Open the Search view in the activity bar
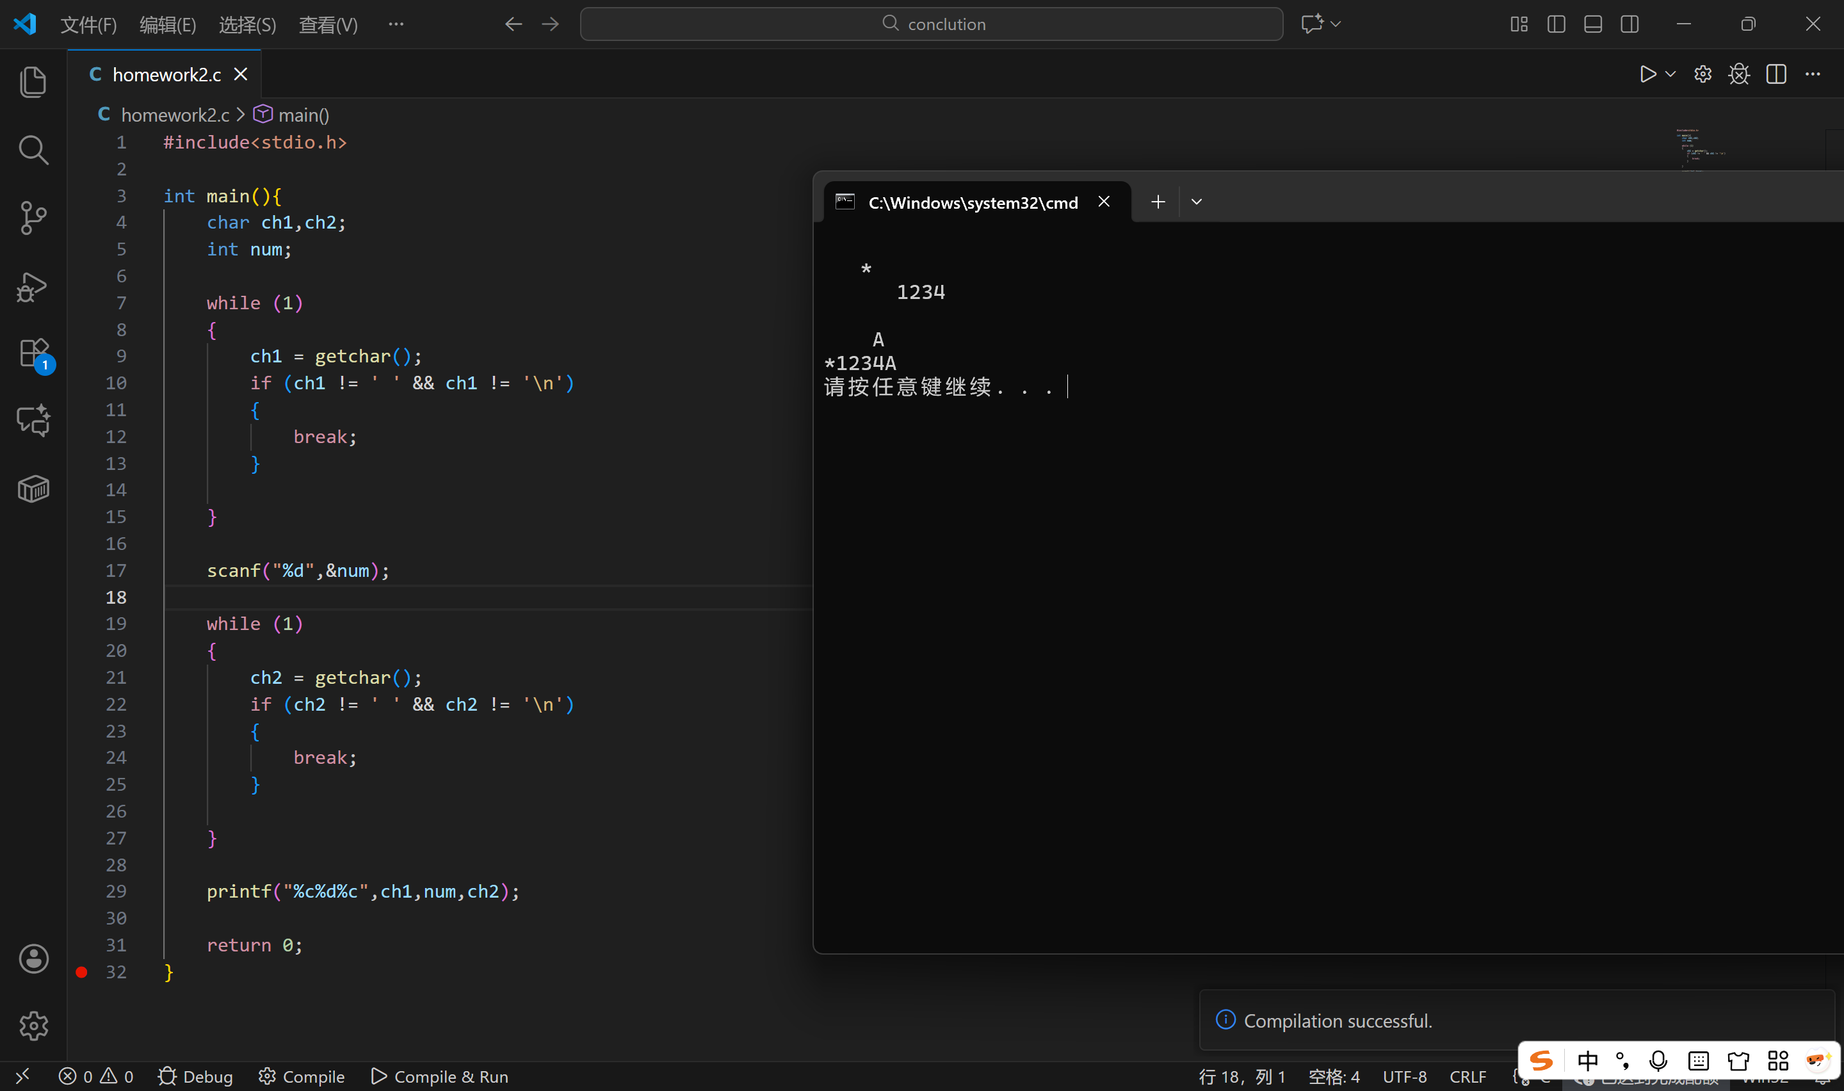 pos(33,149)
